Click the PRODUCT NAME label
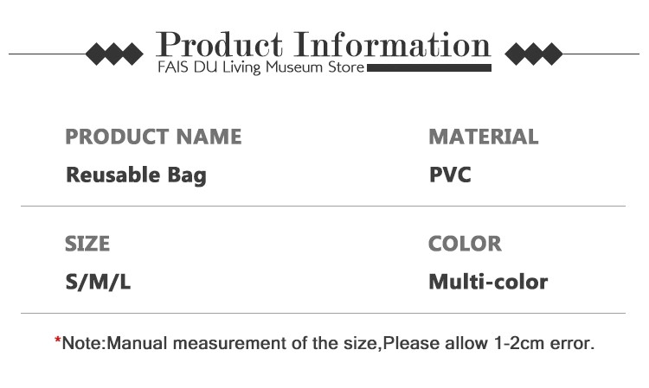 tap(153, 137)
